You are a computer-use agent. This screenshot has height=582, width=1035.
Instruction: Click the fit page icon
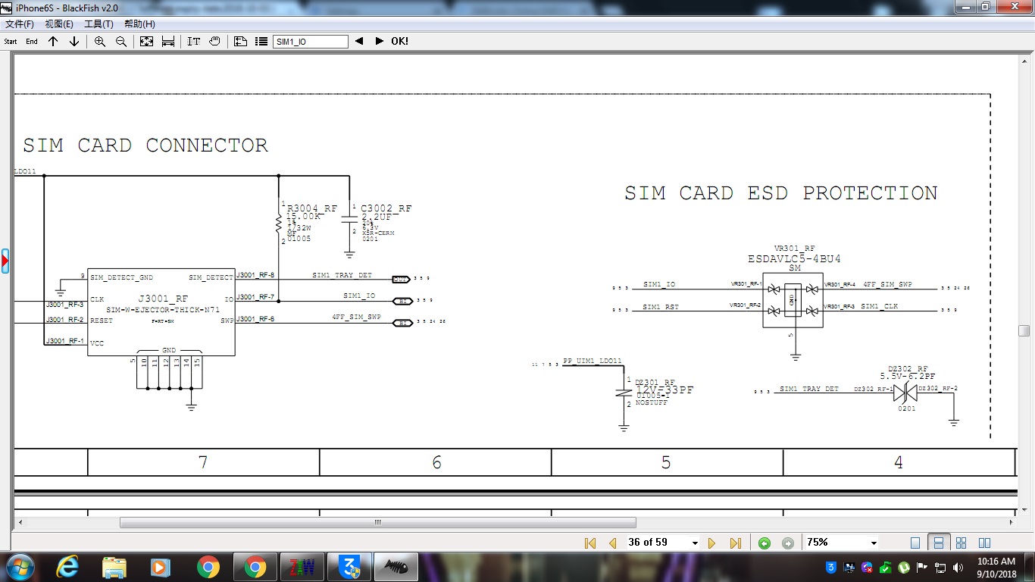coord(147,42)
